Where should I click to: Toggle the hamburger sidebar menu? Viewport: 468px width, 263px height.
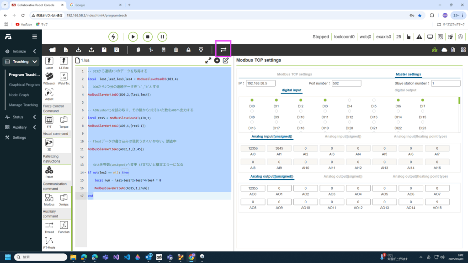coord(35,37)
